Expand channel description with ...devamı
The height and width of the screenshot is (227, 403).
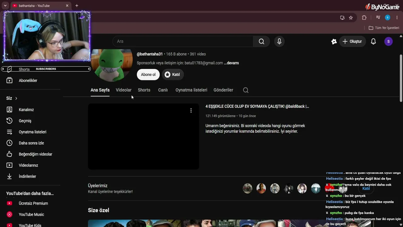coord(231,63)
